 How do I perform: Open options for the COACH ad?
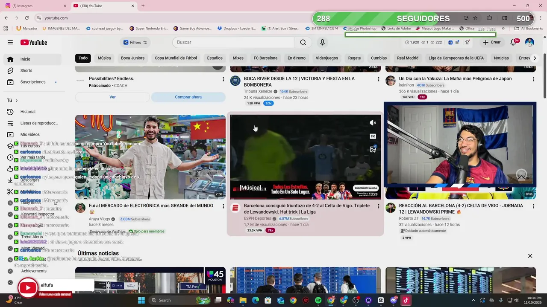[223, 79]
